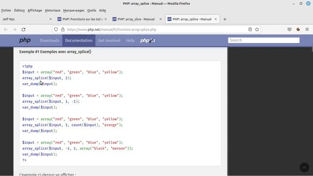Open the Outils menu

pos(91,10)
